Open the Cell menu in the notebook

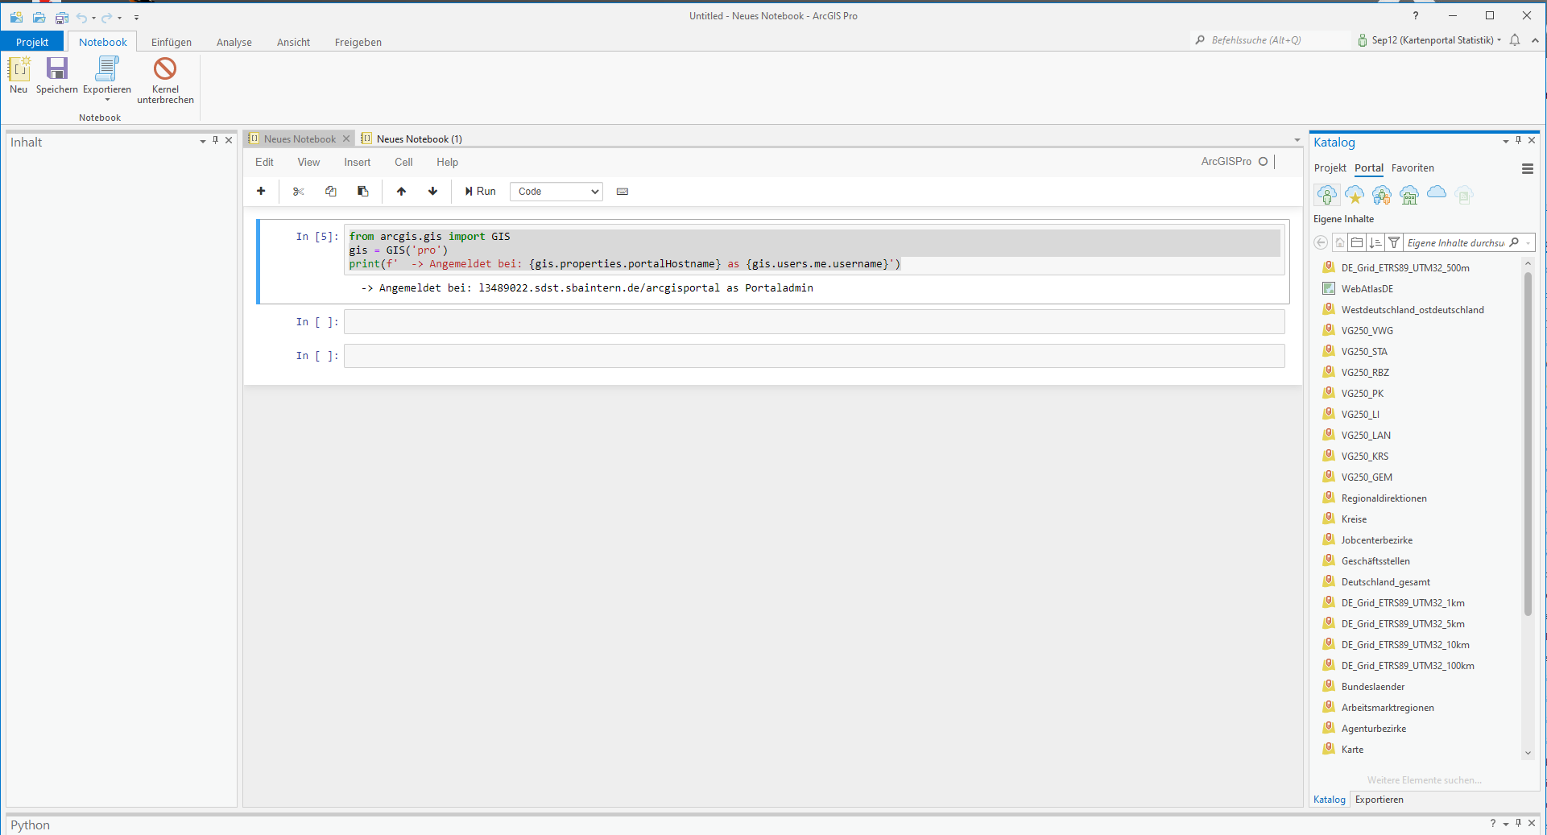point(403,162)
